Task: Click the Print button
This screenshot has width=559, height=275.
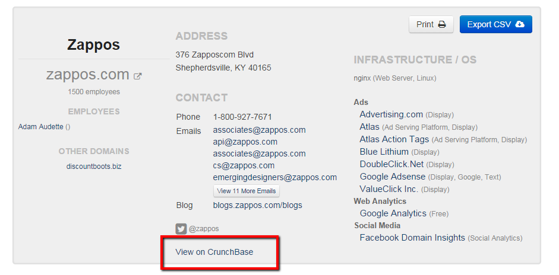Action: point(431,24)
